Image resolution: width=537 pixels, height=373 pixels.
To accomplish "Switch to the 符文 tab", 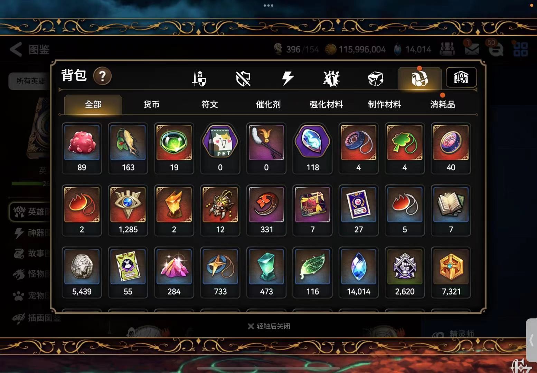I will [x=210, y=104].
